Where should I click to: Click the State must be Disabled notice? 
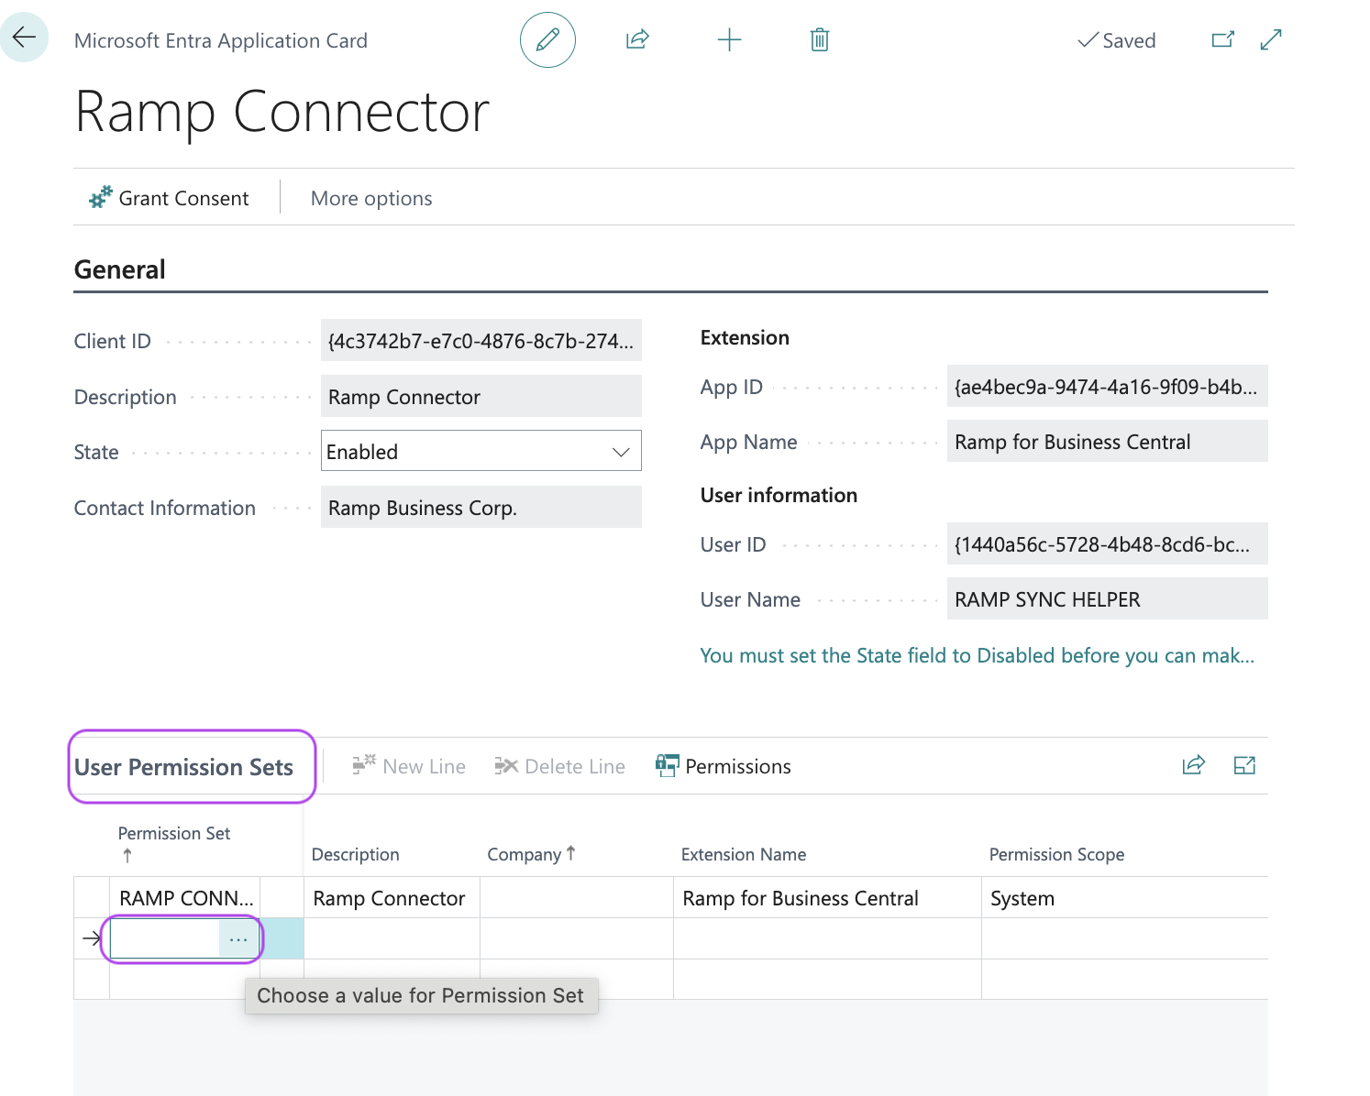(978, 655)
